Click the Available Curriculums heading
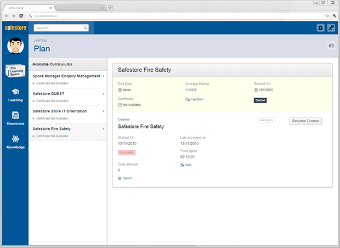This screenshot has width=340, height=248. click(52, 64)
